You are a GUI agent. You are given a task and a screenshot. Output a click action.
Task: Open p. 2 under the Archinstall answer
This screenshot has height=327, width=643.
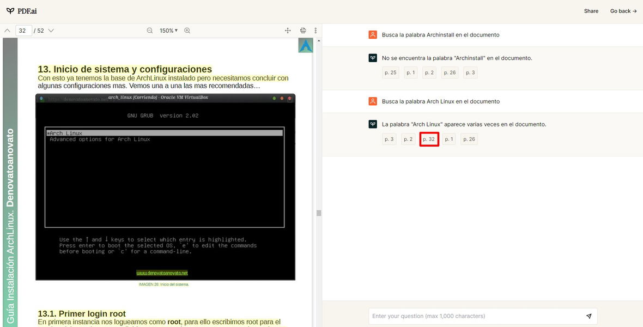coord(429,72)
